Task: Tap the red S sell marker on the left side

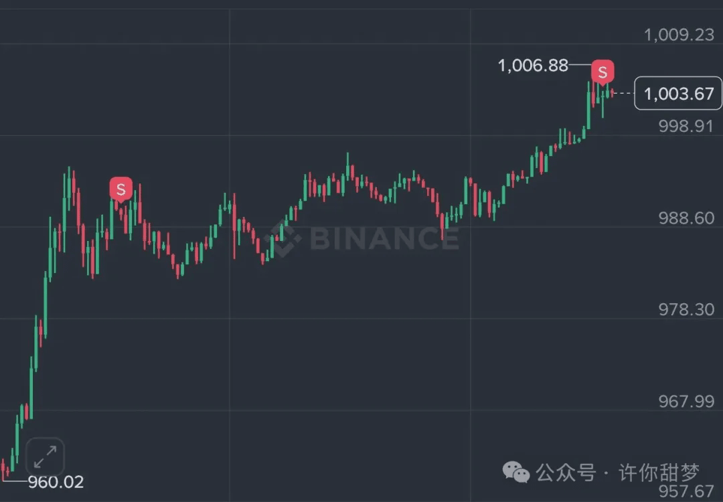Action: pyautogui.click(x=120, y=189)
